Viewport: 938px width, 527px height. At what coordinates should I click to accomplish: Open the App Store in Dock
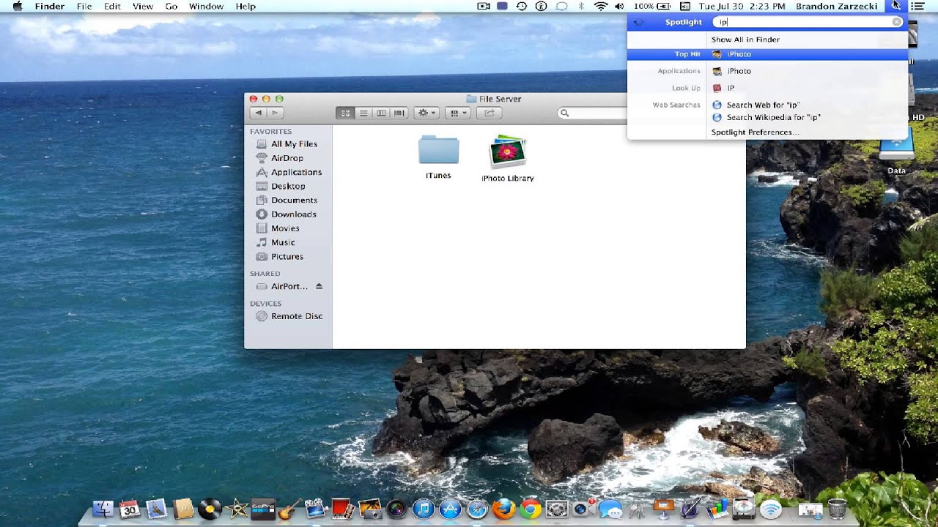click(x=450, y=509)
